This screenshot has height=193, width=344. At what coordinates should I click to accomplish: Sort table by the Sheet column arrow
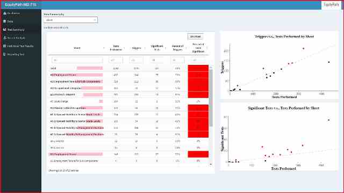[104, 48]
